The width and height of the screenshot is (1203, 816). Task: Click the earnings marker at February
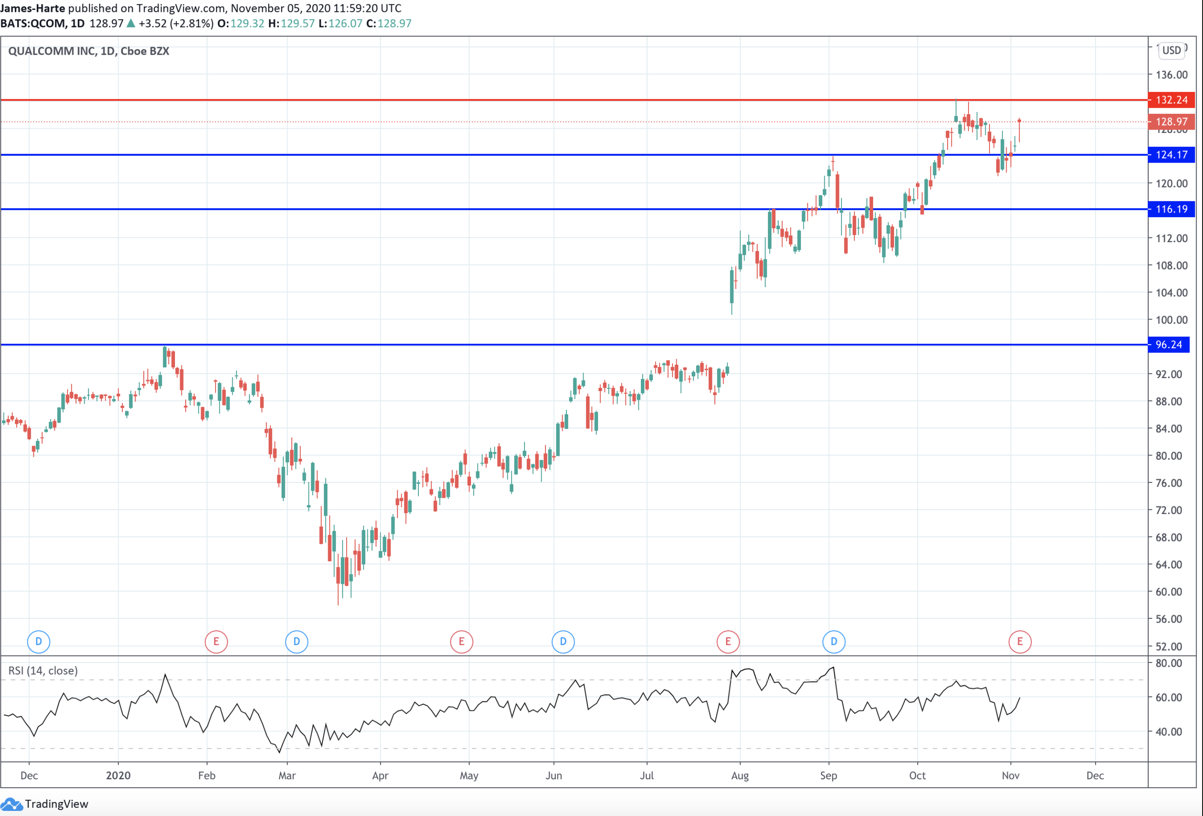coord(216,642)
